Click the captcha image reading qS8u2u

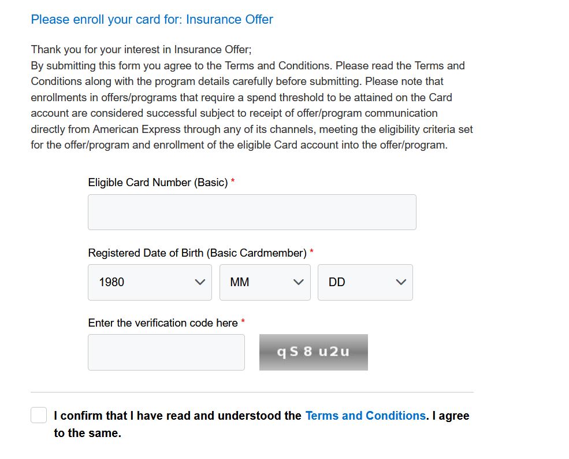click(x=314, y=352)
